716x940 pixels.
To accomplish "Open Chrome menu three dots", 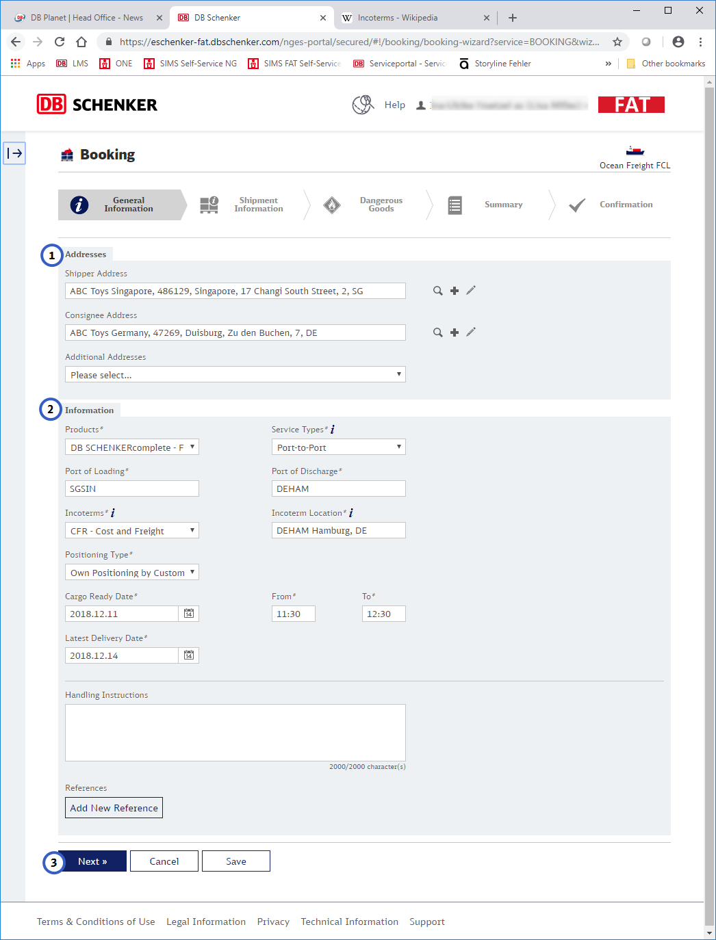I will pos(700,42).
